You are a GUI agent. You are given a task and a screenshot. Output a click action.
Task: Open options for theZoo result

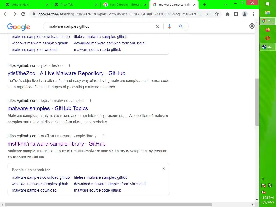point(69,65)
